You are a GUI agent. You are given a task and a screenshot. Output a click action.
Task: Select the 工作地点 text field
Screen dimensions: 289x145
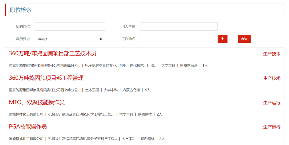tap(178, 39)
